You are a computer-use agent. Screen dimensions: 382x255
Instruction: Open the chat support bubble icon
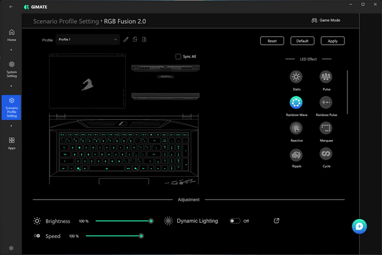point(359,226)
